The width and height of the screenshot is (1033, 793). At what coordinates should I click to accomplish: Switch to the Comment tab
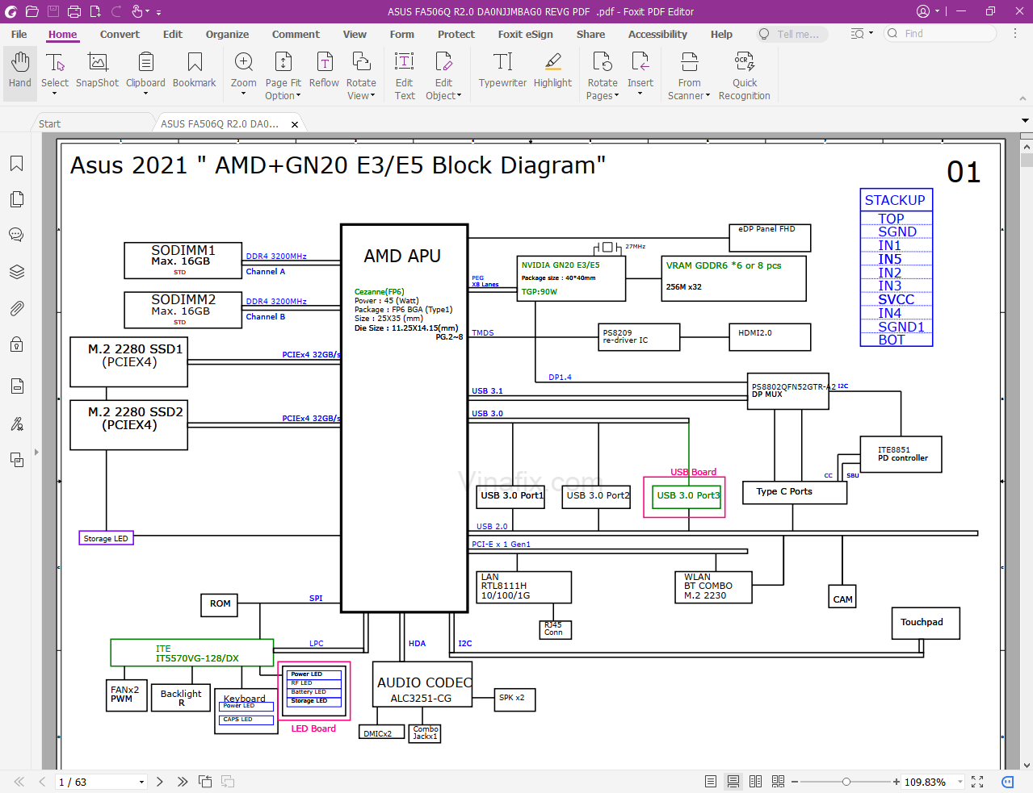[x=296, y=34]
